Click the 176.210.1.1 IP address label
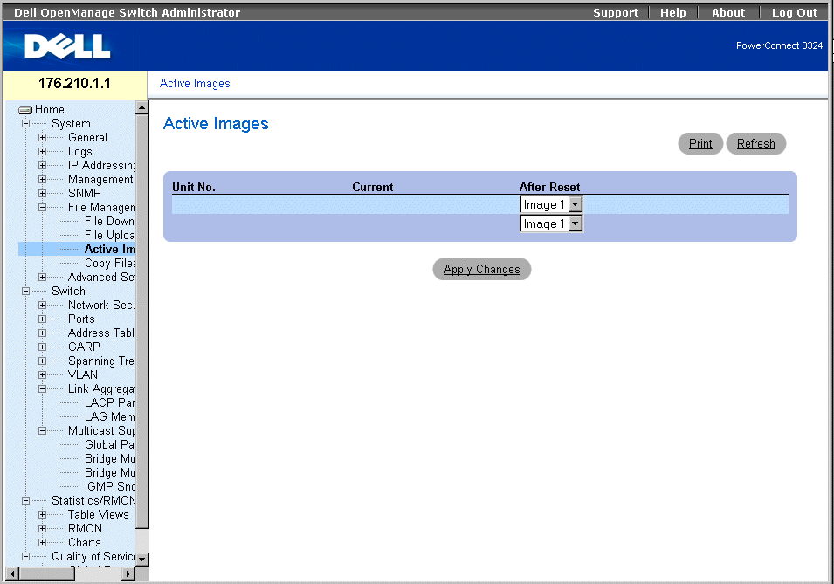834x584 pixels. click(74, 84)
